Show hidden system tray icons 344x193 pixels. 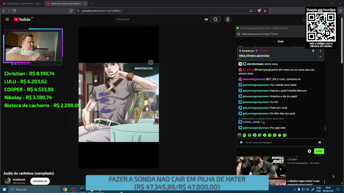coord(295,190)
